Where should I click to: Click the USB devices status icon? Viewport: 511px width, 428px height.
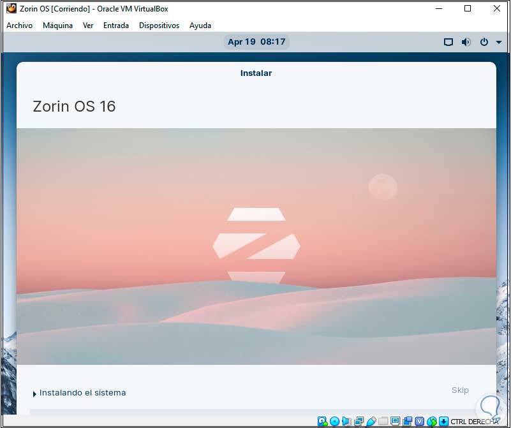(x=371, y=421)
